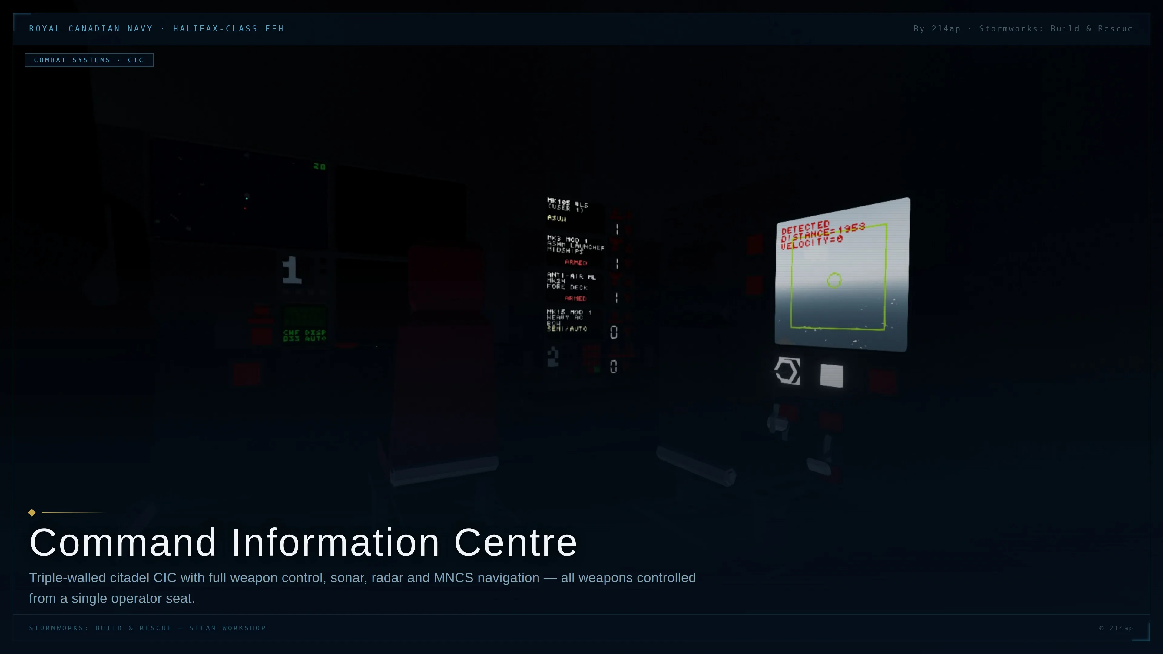Toggle the SEMI/AUTO mode of MK15 MOD 1
The width and height of the screenshot is (1163, 654).
tap(567, 329)
